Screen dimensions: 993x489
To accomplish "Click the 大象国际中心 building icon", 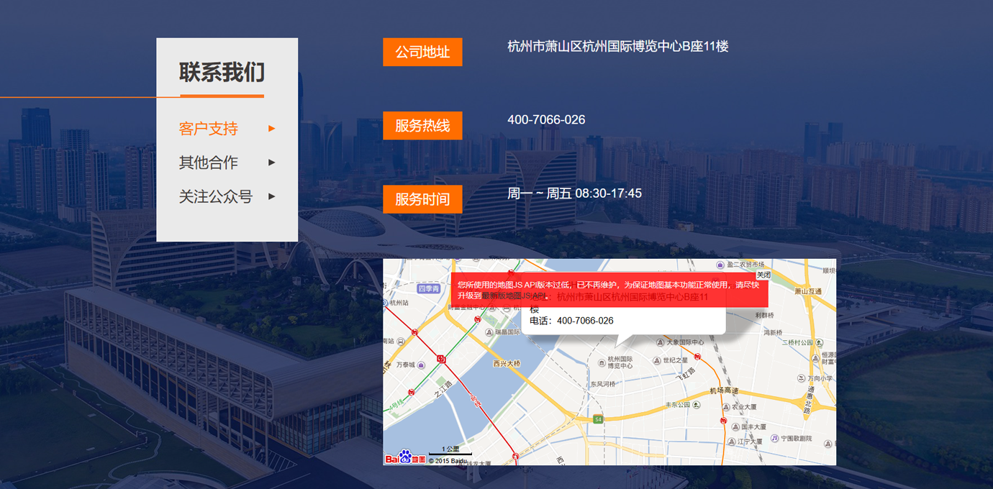I will 660,342.
